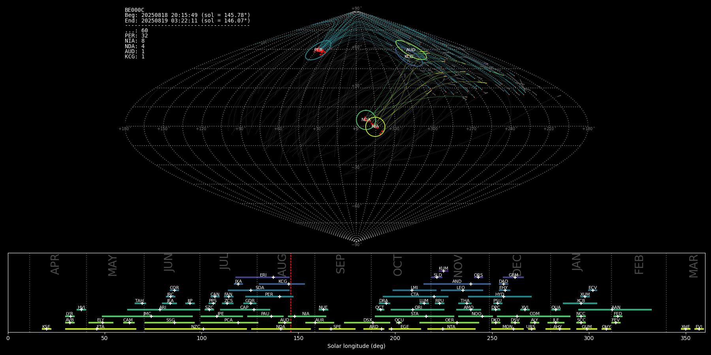Click the CTA shower bar in timeline
Viewport: 711px width, 355px height.
(x=415, y=297)
